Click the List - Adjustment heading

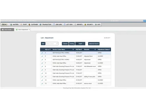tap(47, 38)
